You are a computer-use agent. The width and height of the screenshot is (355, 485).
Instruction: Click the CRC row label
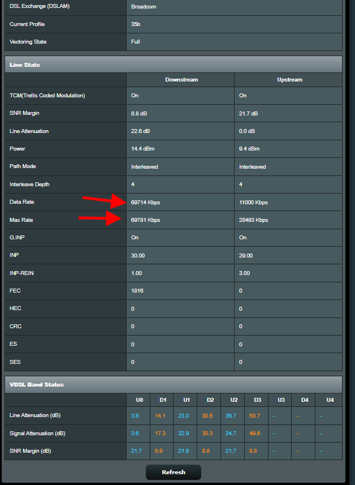tap(15, 327)
